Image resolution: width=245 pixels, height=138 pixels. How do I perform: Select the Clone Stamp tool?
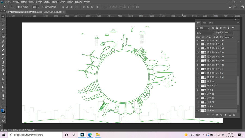pyautogui.click(x=3, y=54)
